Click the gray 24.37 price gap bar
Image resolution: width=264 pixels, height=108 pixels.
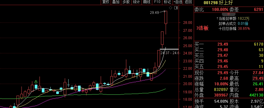tap(169, 49)
